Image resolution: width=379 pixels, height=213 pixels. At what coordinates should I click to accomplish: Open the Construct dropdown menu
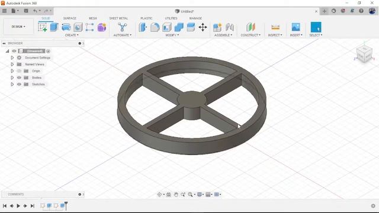click(250, 35)
